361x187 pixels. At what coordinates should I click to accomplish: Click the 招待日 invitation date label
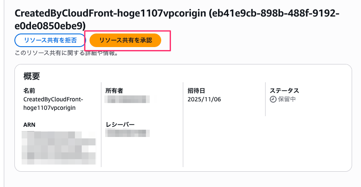[x=196, y=91]
